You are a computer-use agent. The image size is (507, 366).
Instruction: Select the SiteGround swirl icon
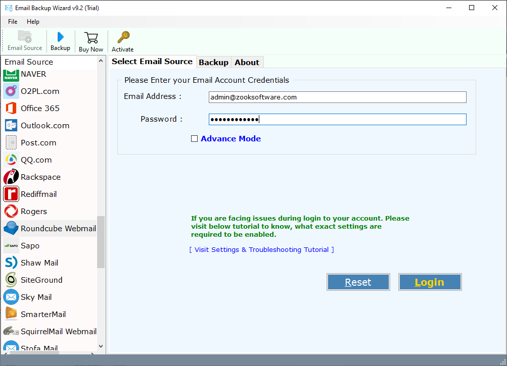11,280
